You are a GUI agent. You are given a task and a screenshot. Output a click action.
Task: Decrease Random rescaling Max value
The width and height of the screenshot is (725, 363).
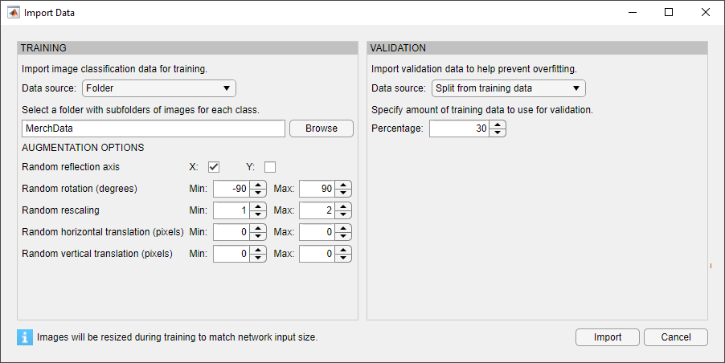coord(343,215)
